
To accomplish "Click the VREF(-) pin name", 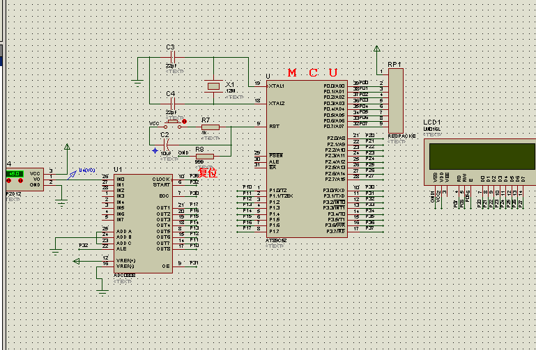I will coord(125,266).
